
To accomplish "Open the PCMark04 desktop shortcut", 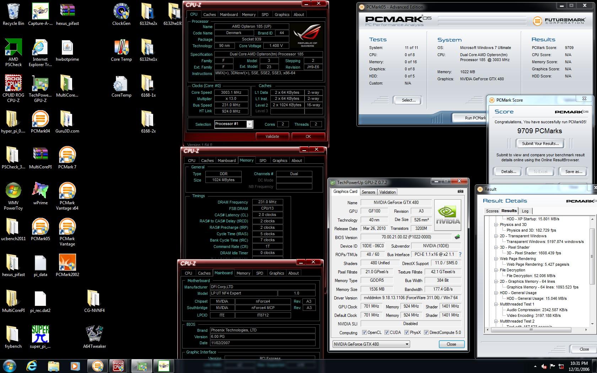I will pyautogui.click(x=40, y=122).
